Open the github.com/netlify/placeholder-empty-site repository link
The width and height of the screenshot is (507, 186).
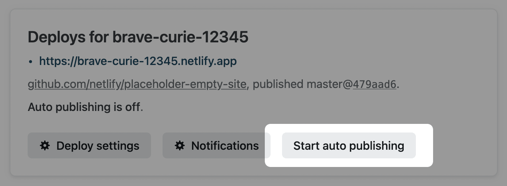pos(137,84)
